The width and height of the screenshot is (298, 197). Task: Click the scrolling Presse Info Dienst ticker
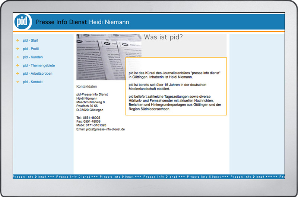[149, 177]
